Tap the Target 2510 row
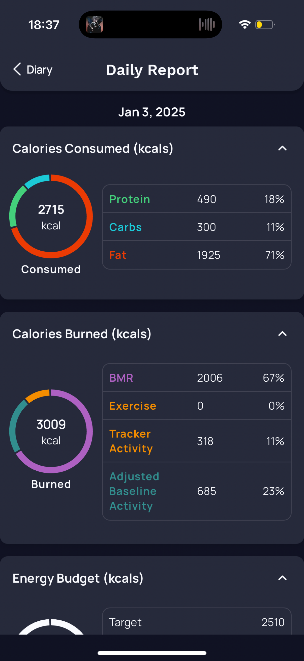Image resolution: width=304 pixels, height=661 pixels. [197, 622]
